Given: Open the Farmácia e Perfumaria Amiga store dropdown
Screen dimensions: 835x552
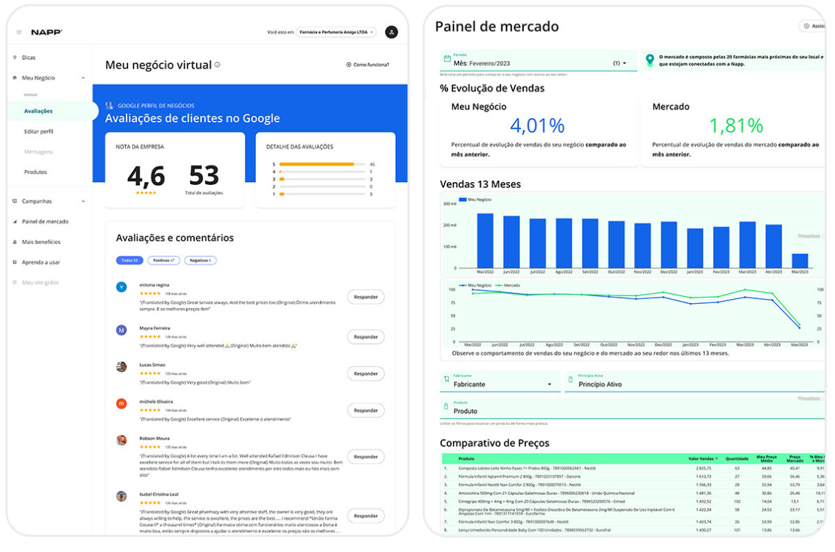Looking at the screenshot, I should click(337, 32).
